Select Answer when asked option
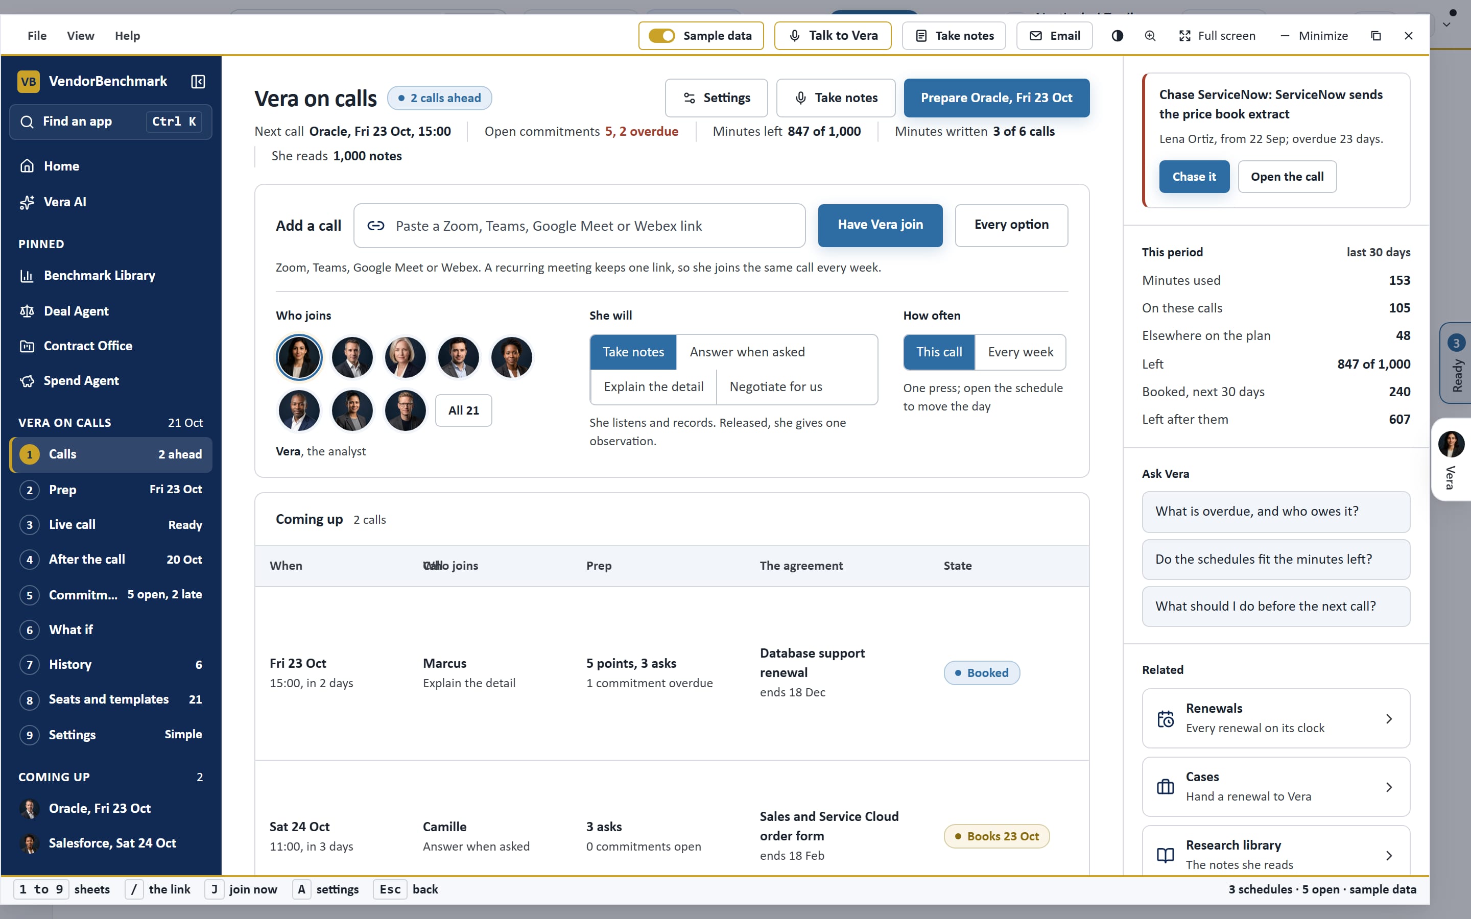The image size is (1471, 919). pos(747,352)
